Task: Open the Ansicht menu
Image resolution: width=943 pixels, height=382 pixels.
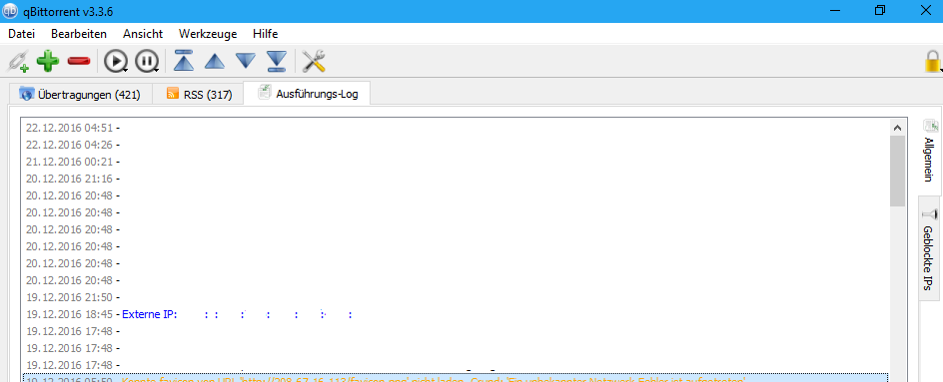Action: [143, 34]
